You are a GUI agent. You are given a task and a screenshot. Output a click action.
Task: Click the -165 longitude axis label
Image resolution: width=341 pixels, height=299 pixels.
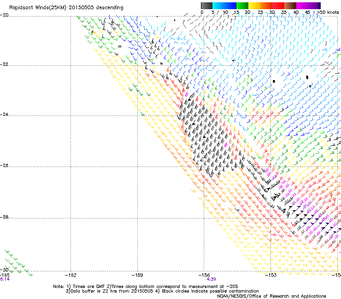pos(5,275)
